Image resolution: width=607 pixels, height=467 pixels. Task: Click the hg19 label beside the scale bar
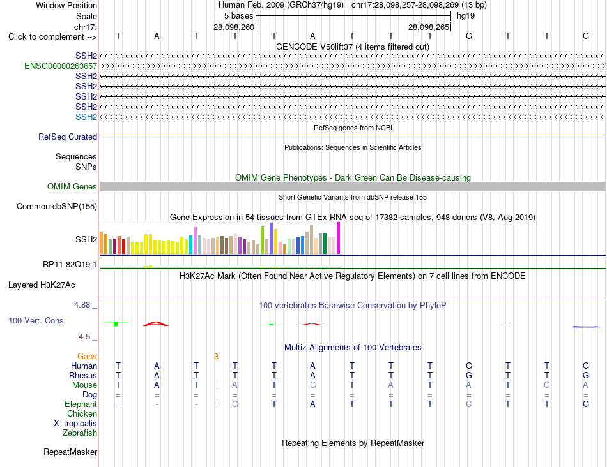tap(466, 16)
